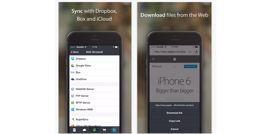
Task: Tap Download link in action sheet
Action: tap(175, 113)
